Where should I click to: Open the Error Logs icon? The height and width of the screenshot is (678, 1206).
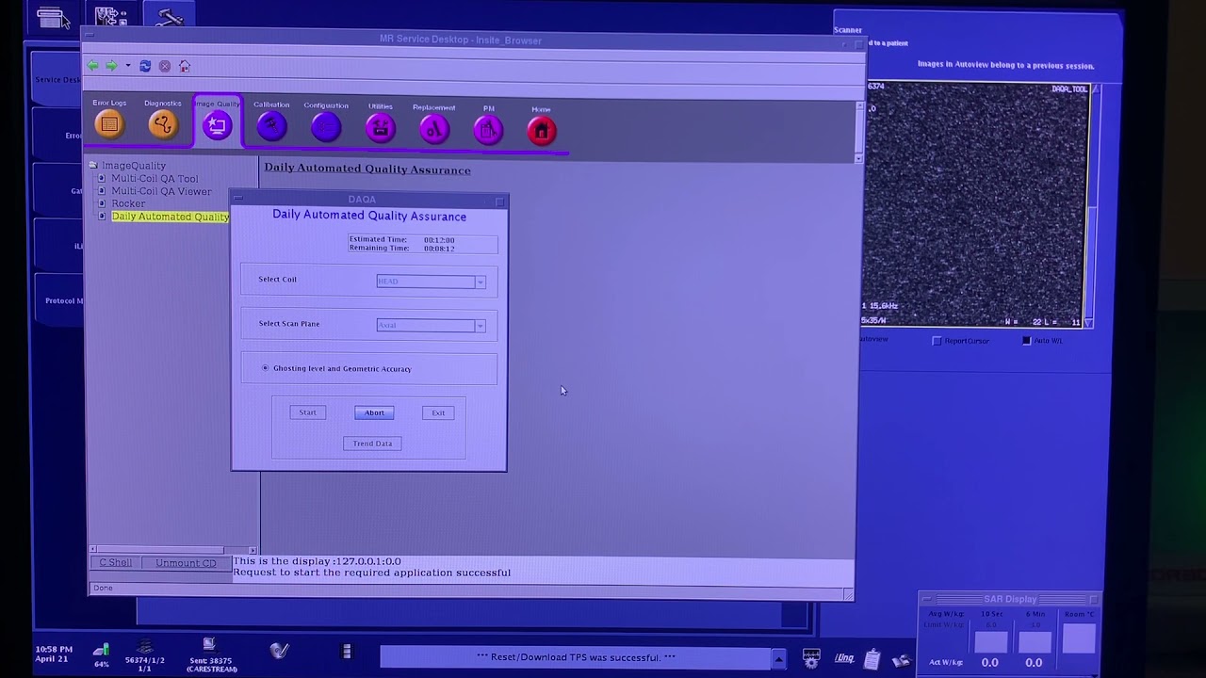pos(109,124)
